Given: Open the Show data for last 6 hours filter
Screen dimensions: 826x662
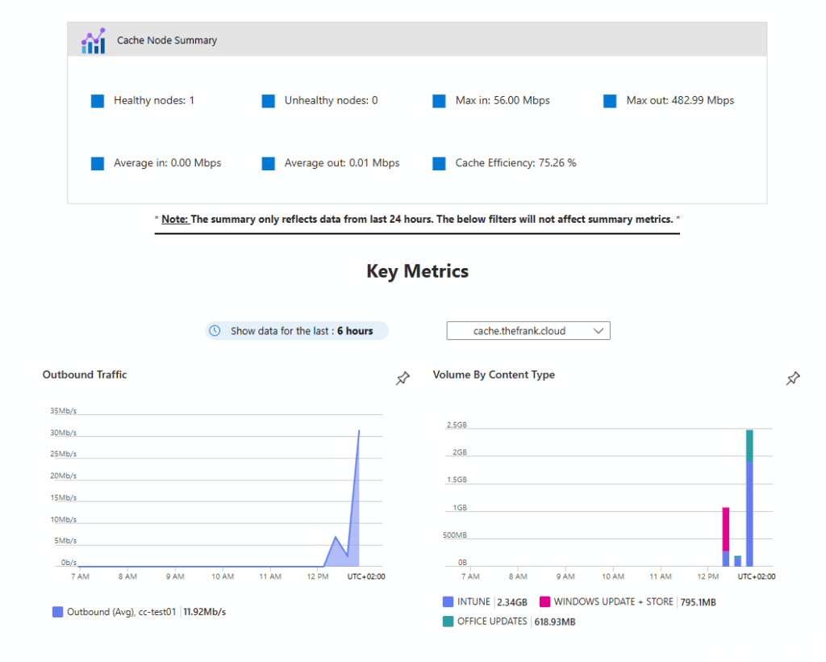Looking at the screenshot, I should [297, 331].
